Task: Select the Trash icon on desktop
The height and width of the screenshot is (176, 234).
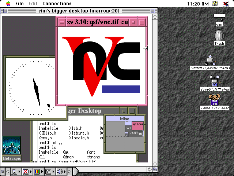Action: tap(219, 37)
